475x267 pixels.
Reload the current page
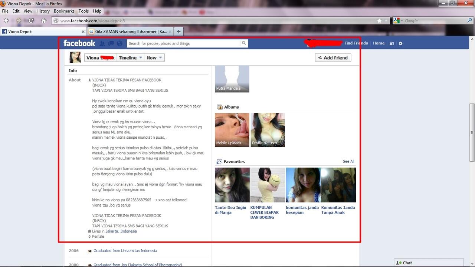tap(31, 21)
